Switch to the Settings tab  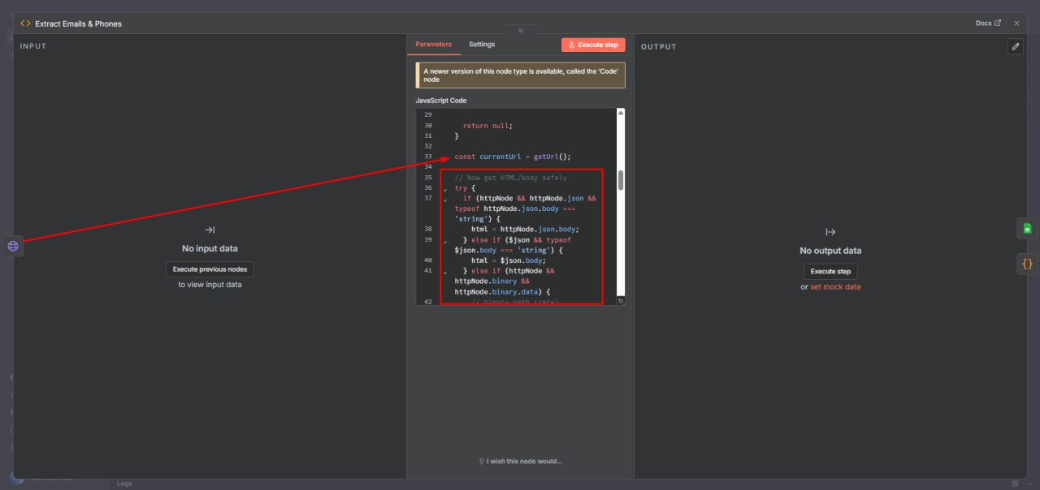(x=481, y=44)
